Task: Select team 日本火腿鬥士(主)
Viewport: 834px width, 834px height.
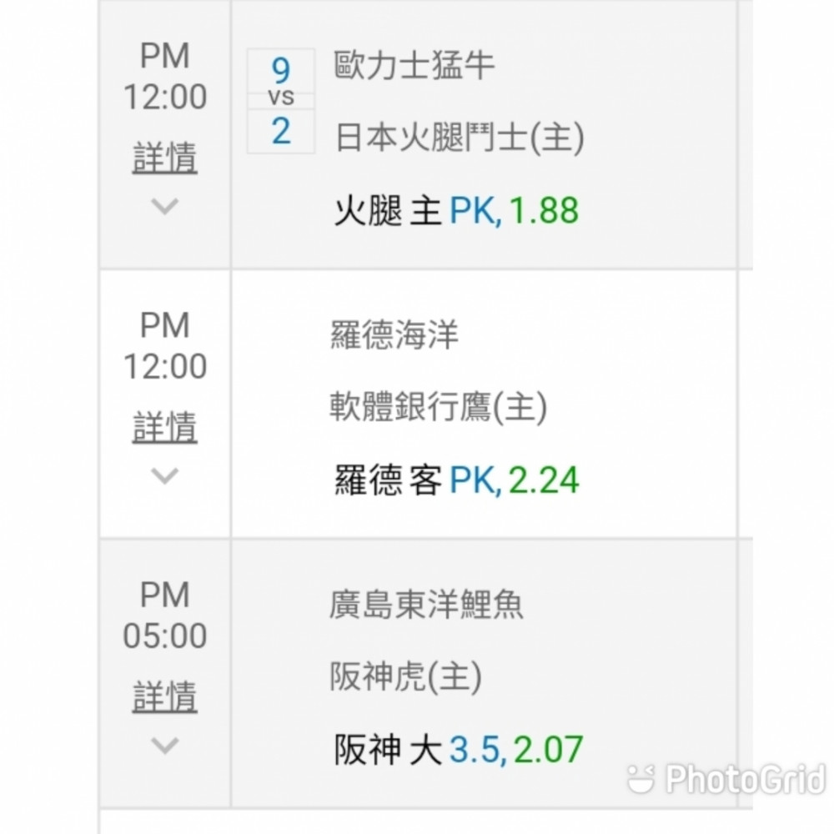Action: click(460, 138)
